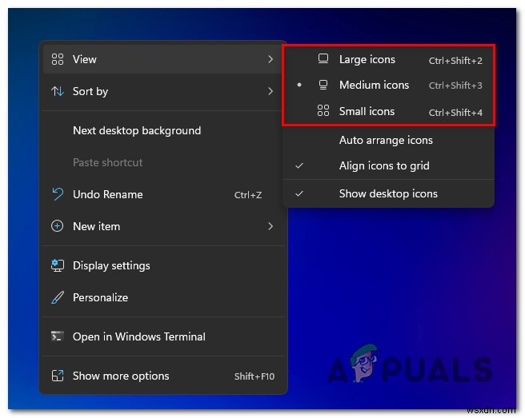Click the Ctrl+Z shortcut text
The height and width of the screenshot is (418, 525).
(248, 195)
